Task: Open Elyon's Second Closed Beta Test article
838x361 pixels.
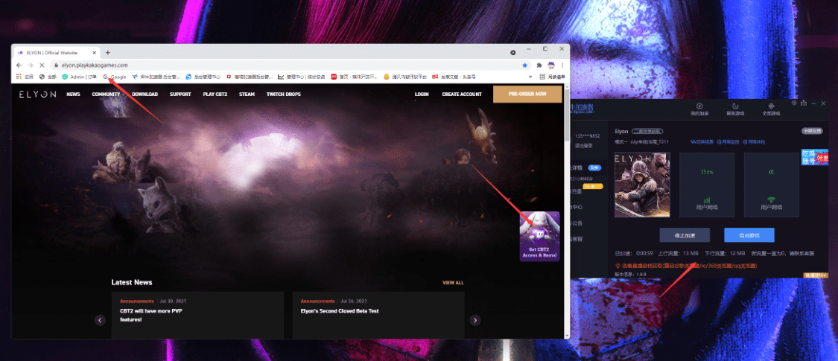Action: (378, 315)
